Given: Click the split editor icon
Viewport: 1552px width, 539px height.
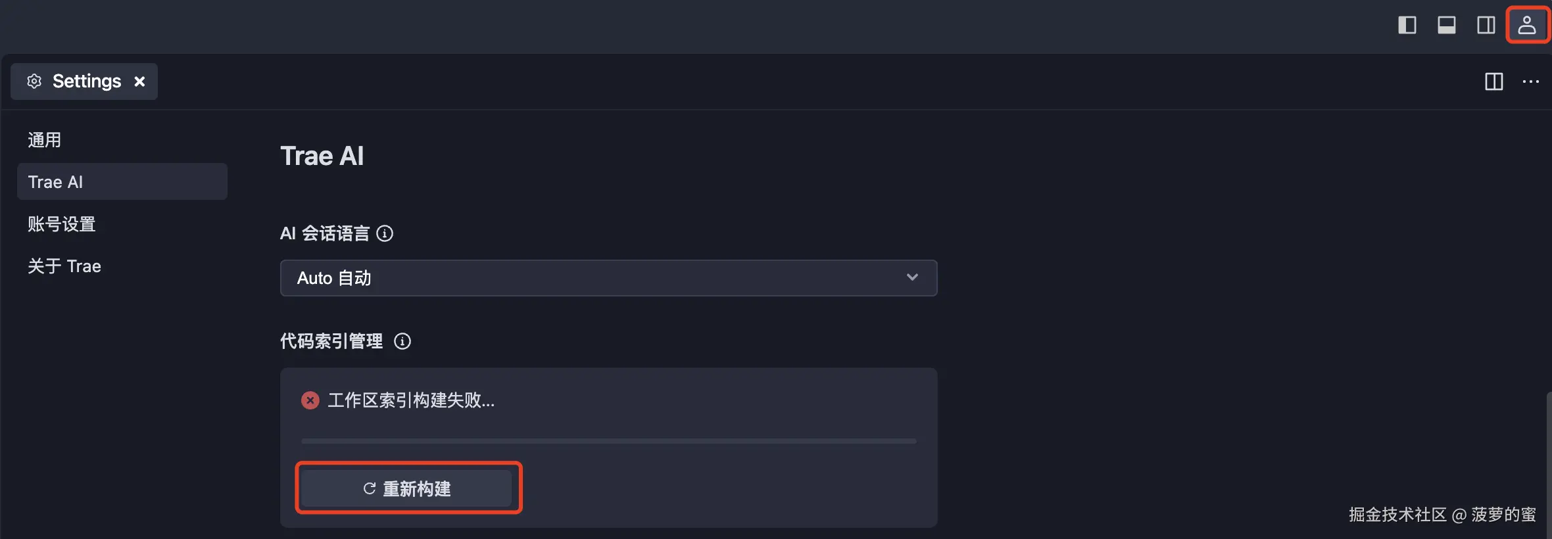Looking at the screenshot, I should coord(1493,82).
